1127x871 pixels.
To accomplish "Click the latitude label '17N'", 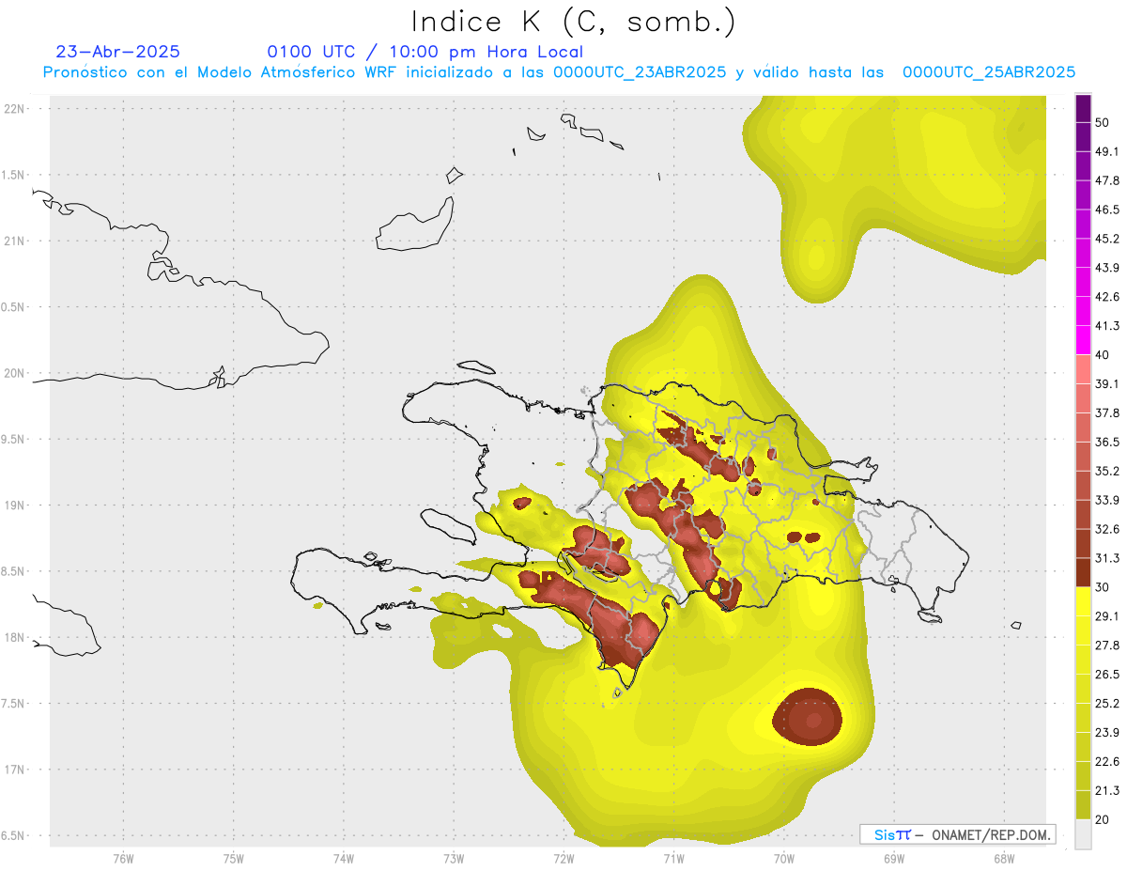I will [x=16, y=770].
